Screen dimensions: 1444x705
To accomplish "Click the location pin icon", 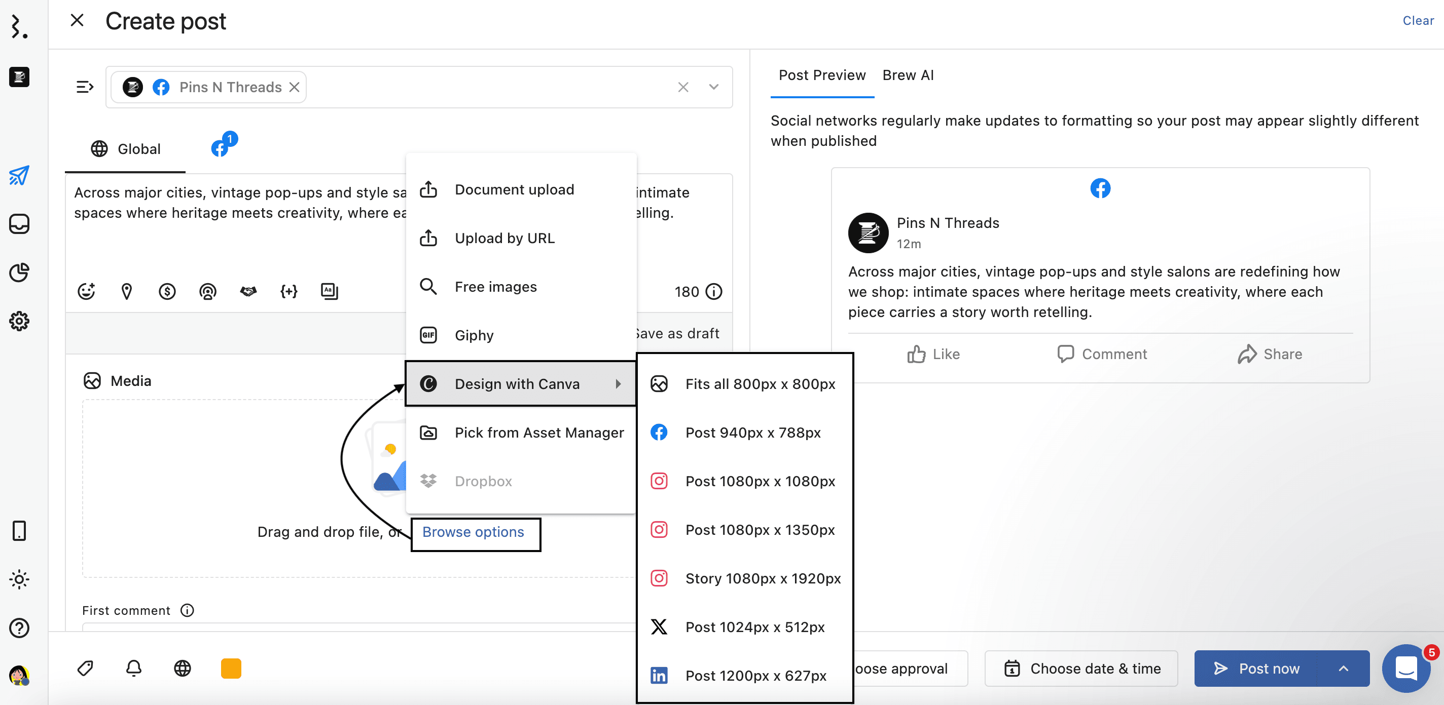I will click(127, 291).
